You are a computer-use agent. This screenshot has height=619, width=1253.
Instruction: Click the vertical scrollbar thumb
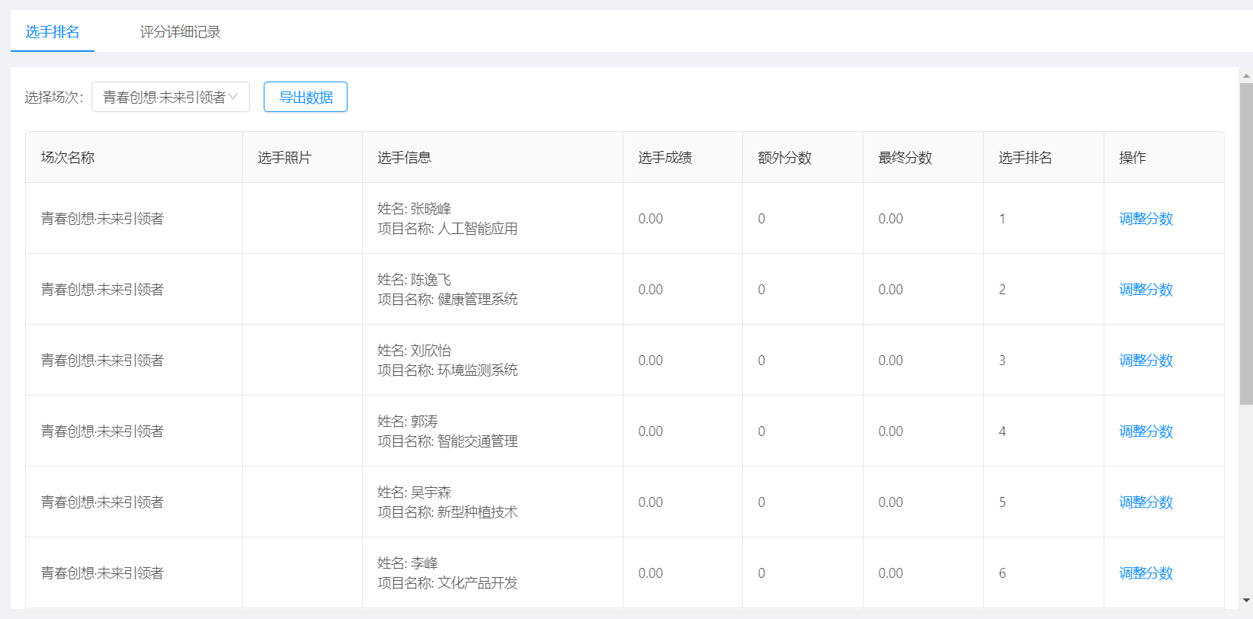click(x=1246, y=244)
